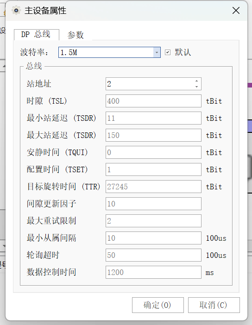
Task: Click the 间隙更新因子 field
Action: click(153, 204)
